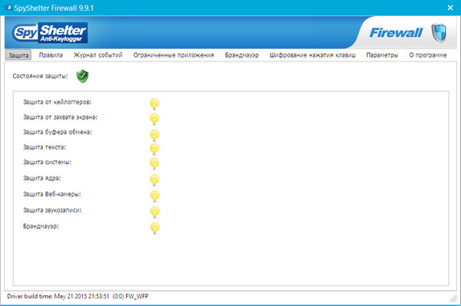Toggle the text protection bulb (Защита текста)

point(154,149)
